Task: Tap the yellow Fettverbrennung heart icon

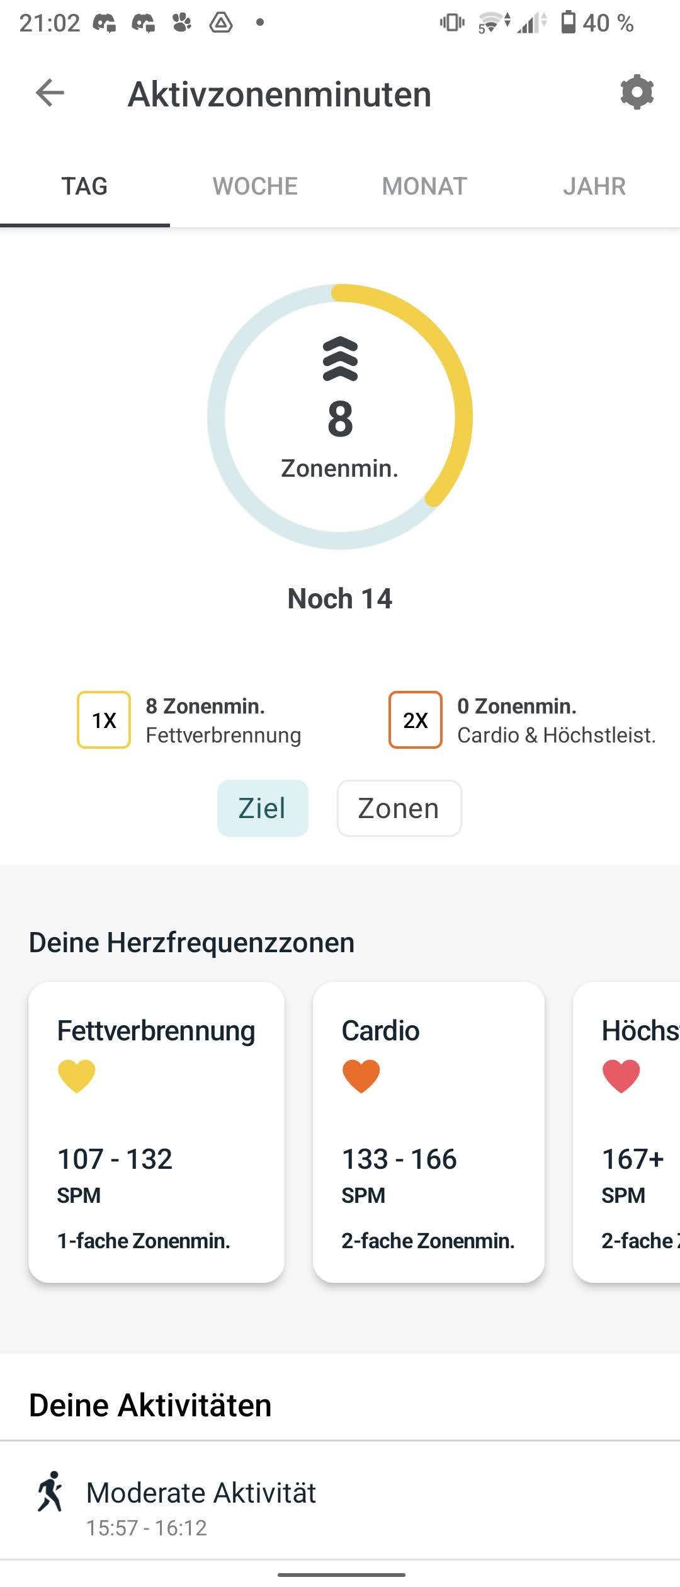Action: (76, 1076)
